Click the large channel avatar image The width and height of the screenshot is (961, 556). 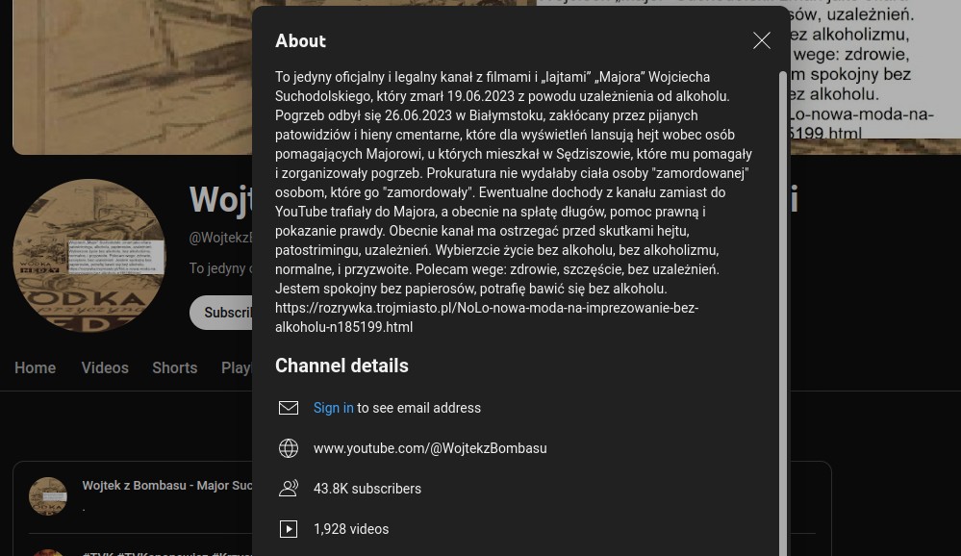click(x=89, y=256)
